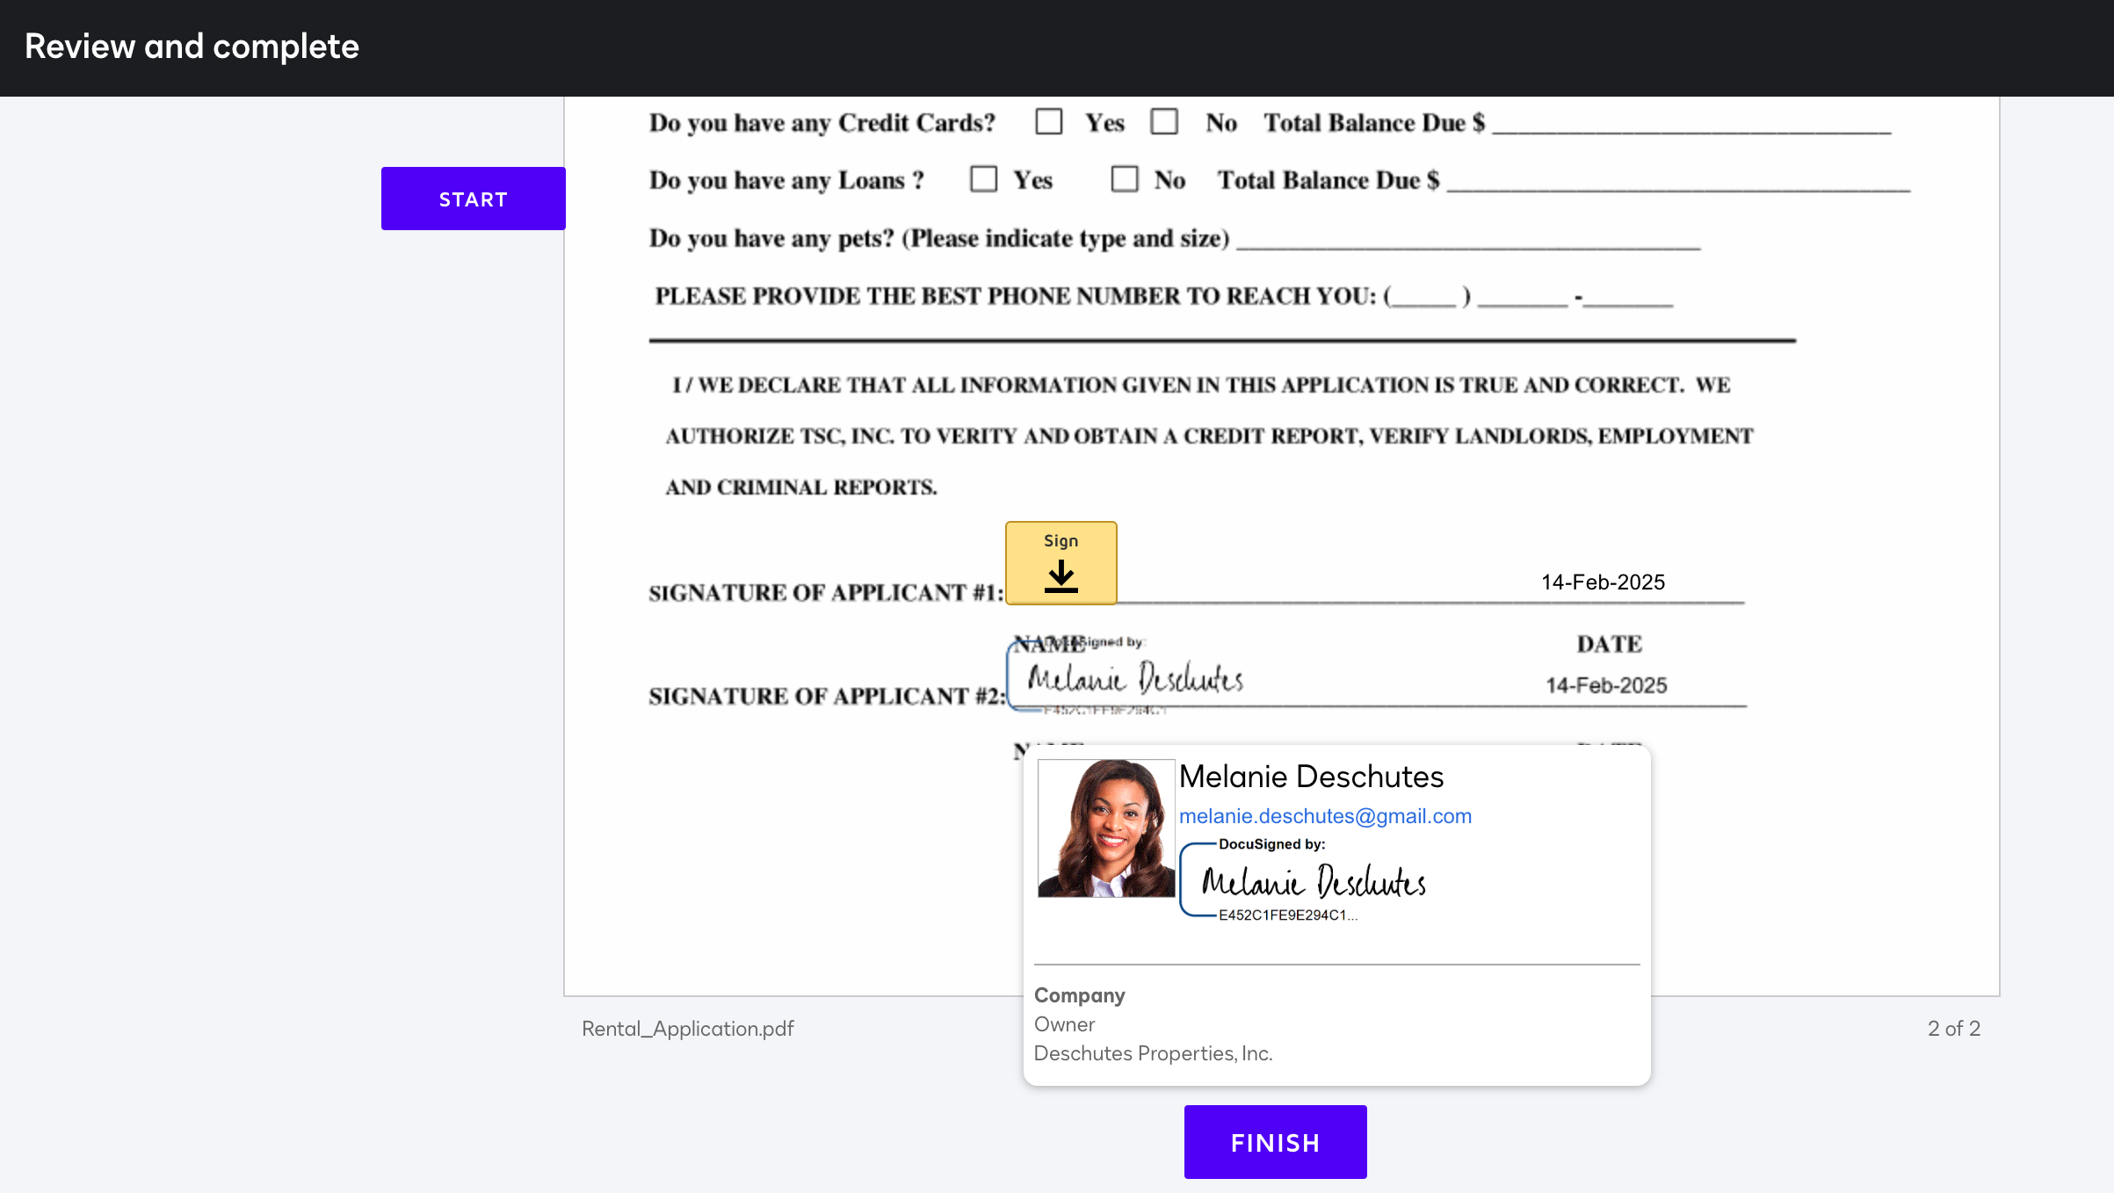Click the Applicant #2 date field
The width and height of the screenshot is (2114, 1193).
tap(1606, 685)
